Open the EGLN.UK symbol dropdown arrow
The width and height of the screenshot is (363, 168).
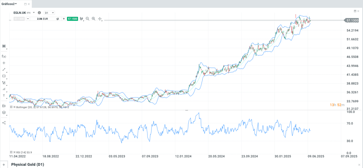coord(34,13)
